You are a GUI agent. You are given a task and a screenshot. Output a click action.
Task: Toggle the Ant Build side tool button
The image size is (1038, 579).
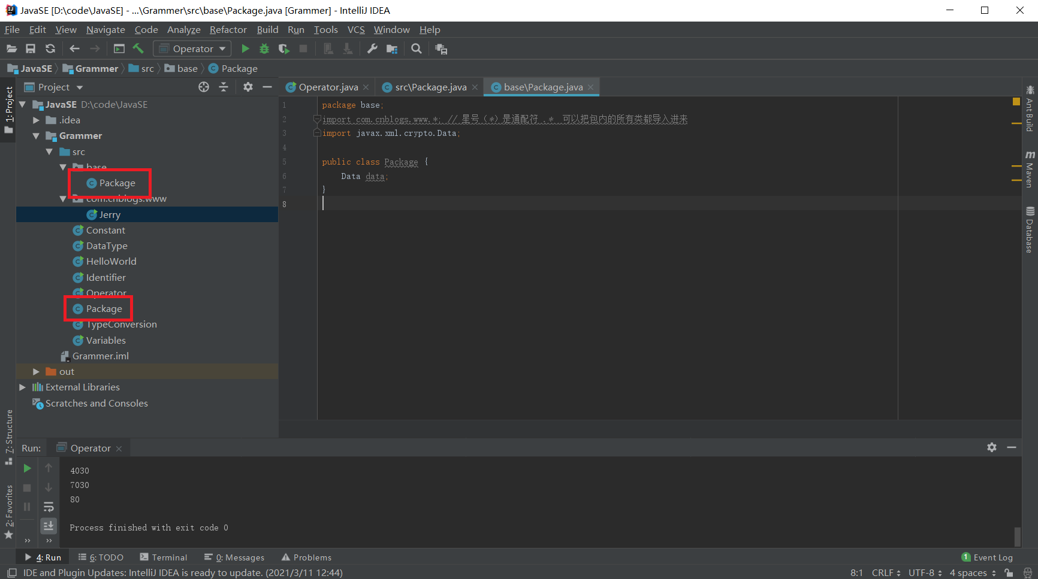[1030, 108]
